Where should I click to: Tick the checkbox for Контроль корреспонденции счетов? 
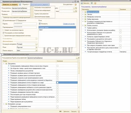tap(120, 37)
